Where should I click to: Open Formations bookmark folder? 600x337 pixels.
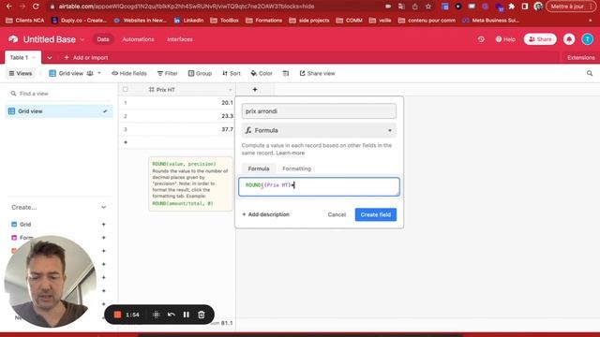click(264, 21)
